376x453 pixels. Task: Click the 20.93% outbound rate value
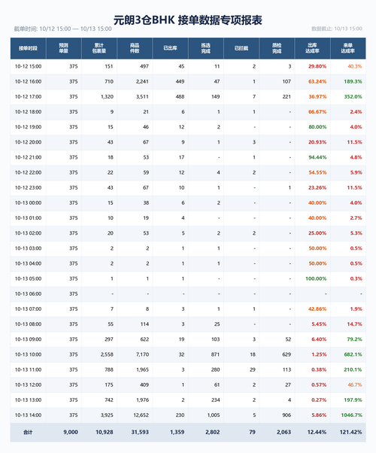(317, 142)
